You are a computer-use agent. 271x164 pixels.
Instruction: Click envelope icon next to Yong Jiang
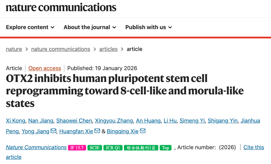pyautogui.click(x=53, y=131)
